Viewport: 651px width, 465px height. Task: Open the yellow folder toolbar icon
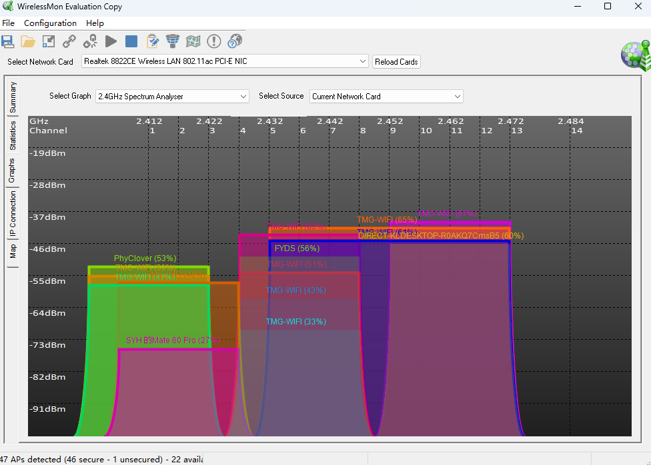tap(28, 41)
